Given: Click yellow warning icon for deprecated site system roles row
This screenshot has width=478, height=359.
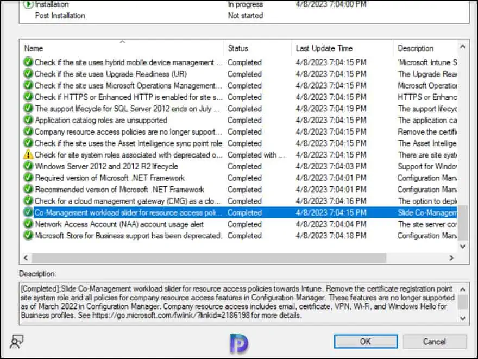Looking at the screenshot, I should (28, 155).
